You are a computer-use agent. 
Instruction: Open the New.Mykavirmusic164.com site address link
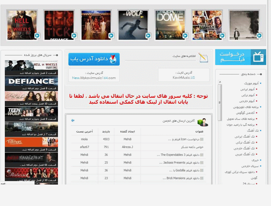[x=94, y=78]
